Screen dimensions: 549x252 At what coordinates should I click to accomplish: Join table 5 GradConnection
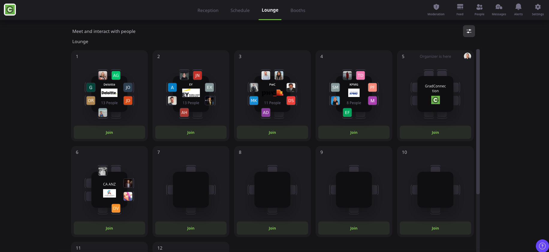coord(435,132)
